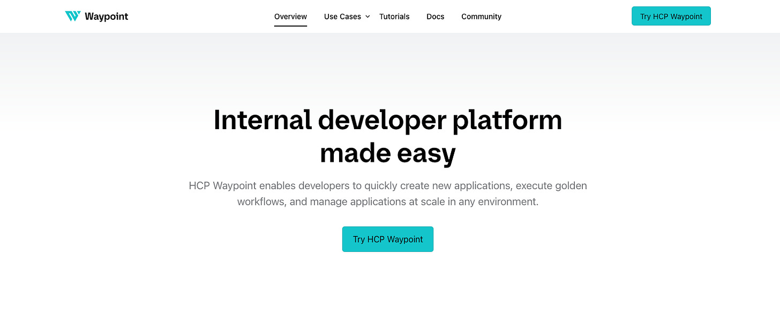Visit the Community page

coord(481,17)
